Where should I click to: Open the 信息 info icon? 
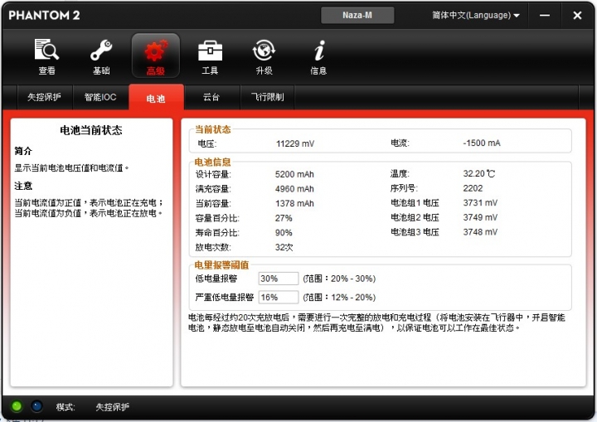click(318, 56)
